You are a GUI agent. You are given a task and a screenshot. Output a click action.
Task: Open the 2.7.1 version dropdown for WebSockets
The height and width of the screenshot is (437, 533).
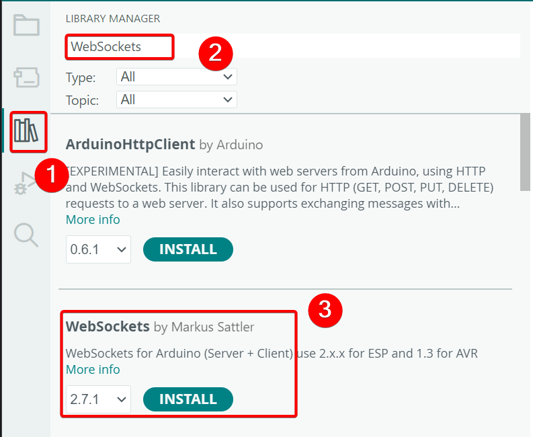pos(98,399)
